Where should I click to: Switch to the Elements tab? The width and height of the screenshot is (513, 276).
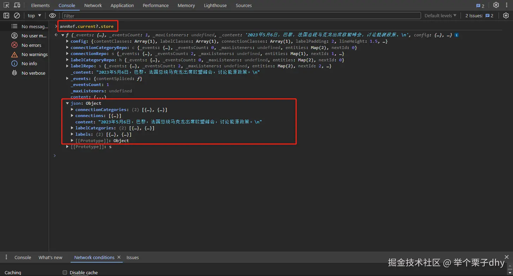pos(41,5)
